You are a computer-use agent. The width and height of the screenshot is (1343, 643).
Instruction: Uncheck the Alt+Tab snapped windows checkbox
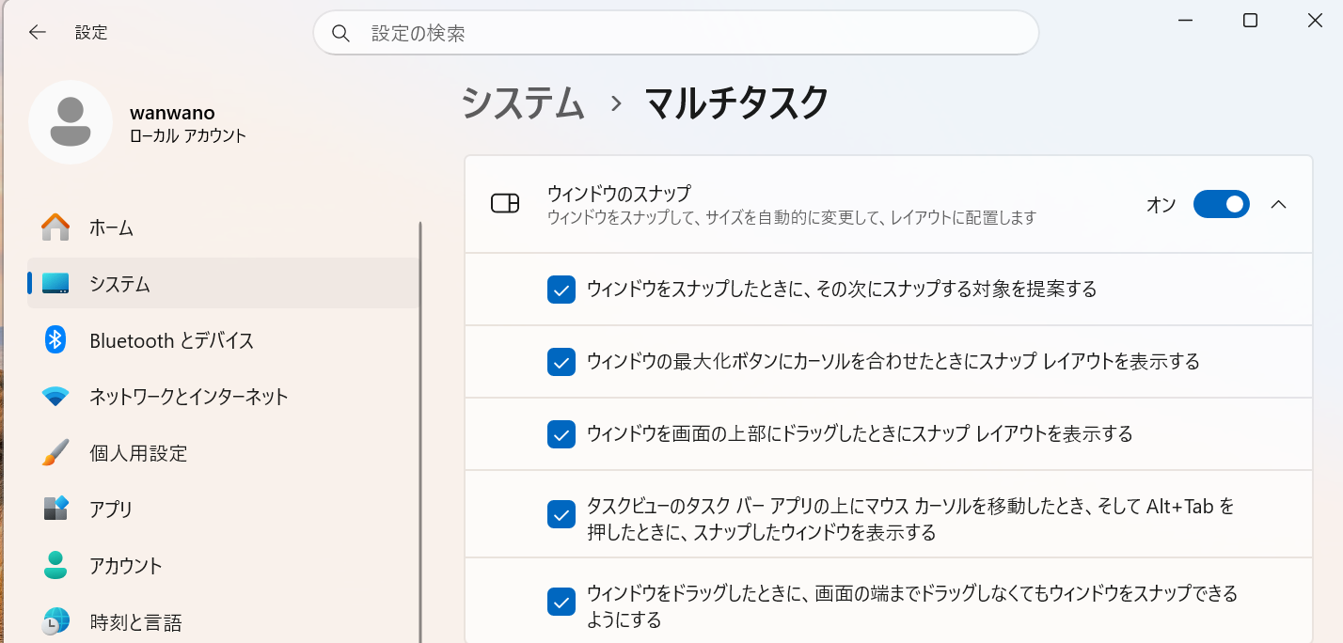561,514
